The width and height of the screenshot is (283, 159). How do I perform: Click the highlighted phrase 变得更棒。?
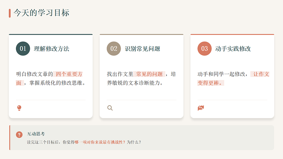coord(210,83)
